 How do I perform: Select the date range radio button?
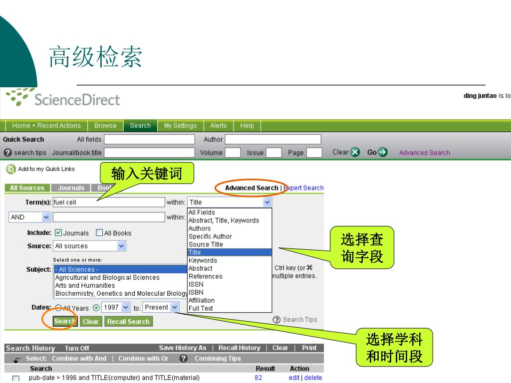pos(96,307)
